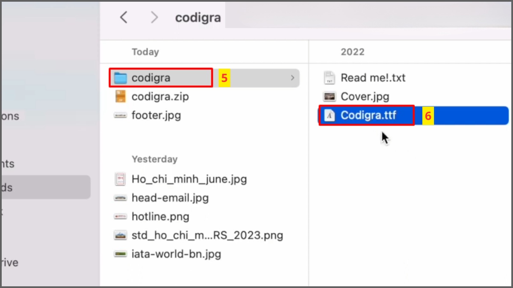Expand the codigra folder using its chevron
Screen dimensions: 513x288
pyautogui.click(x=292, y=78)
